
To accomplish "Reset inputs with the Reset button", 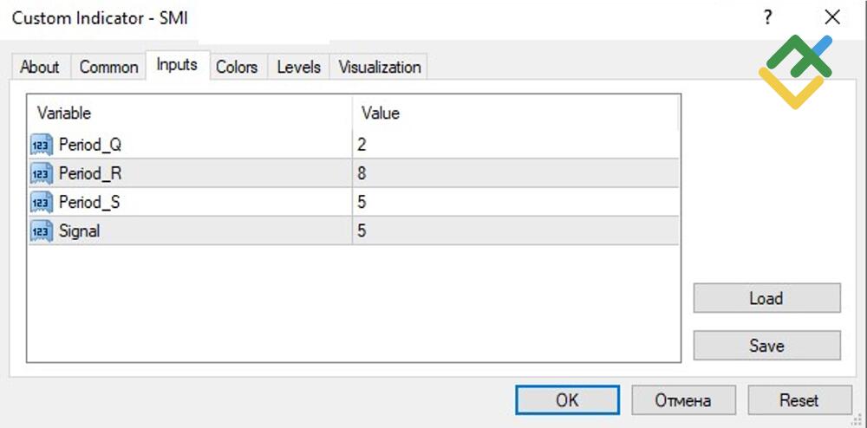I will [799, 400].
